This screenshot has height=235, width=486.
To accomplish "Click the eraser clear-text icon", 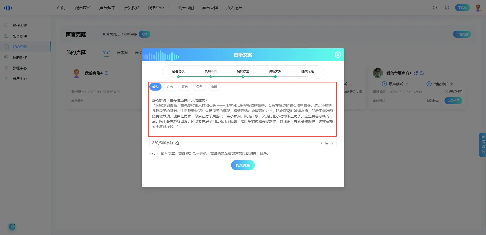I will (x=177, y=143).
